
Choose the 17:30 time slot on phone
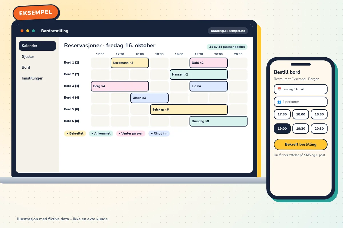click(x=282, y=114)
